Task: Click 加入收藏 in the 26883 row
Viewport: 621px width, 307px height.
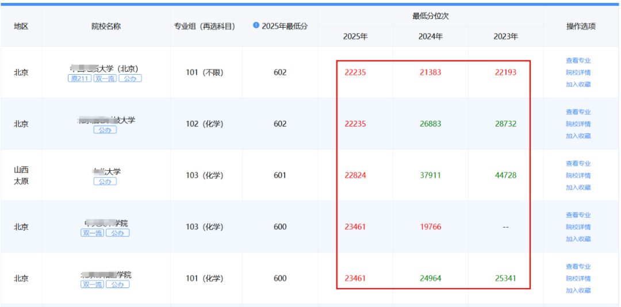Action: click(578, 136)
